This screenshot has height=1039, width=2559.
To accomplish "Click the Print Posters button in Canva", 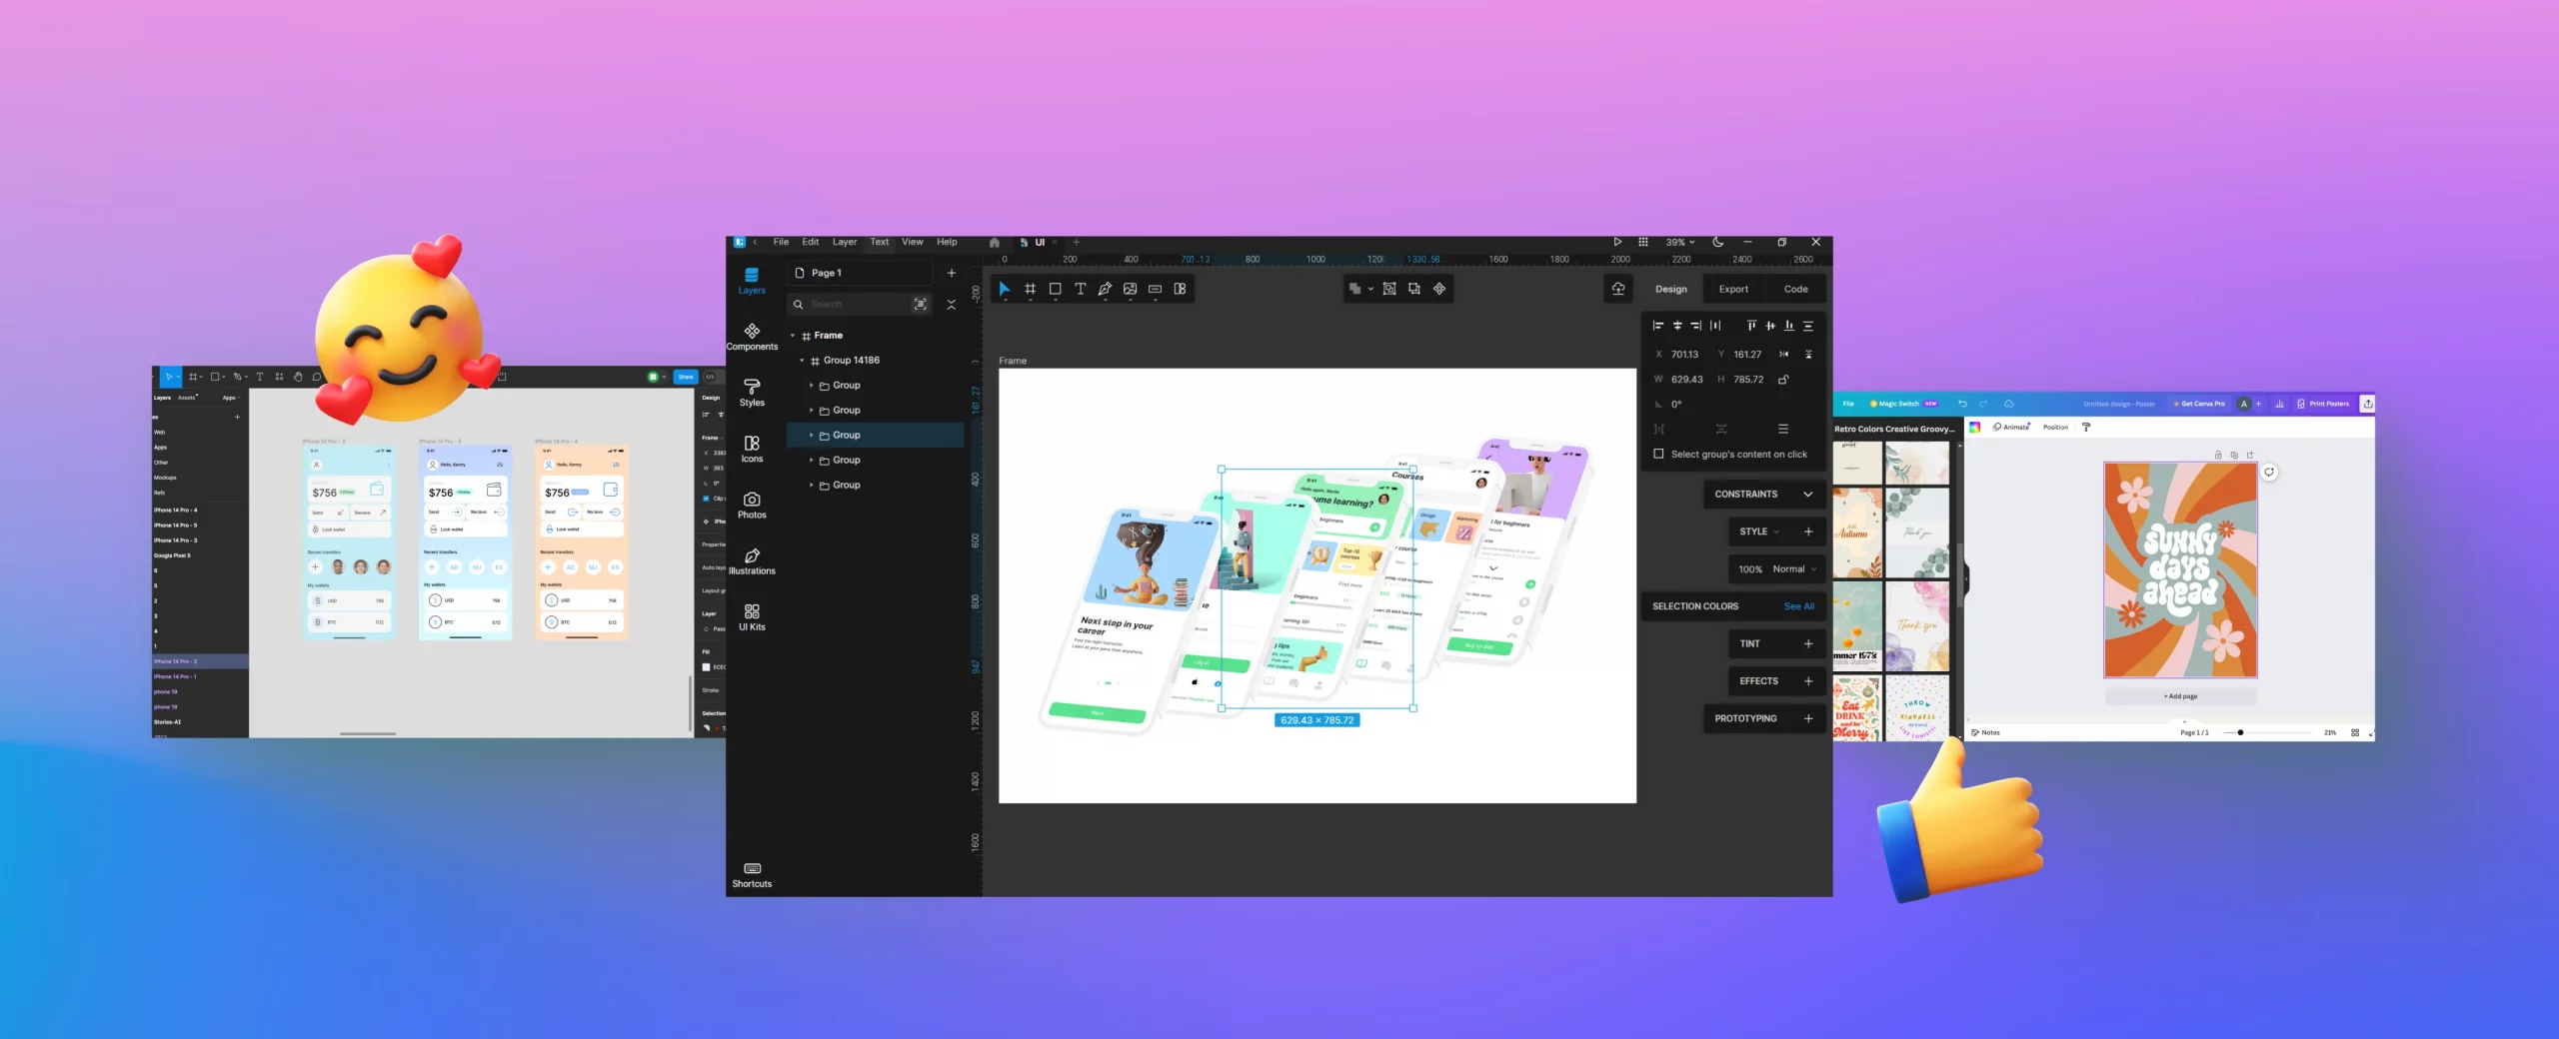I will point(2323,404).
